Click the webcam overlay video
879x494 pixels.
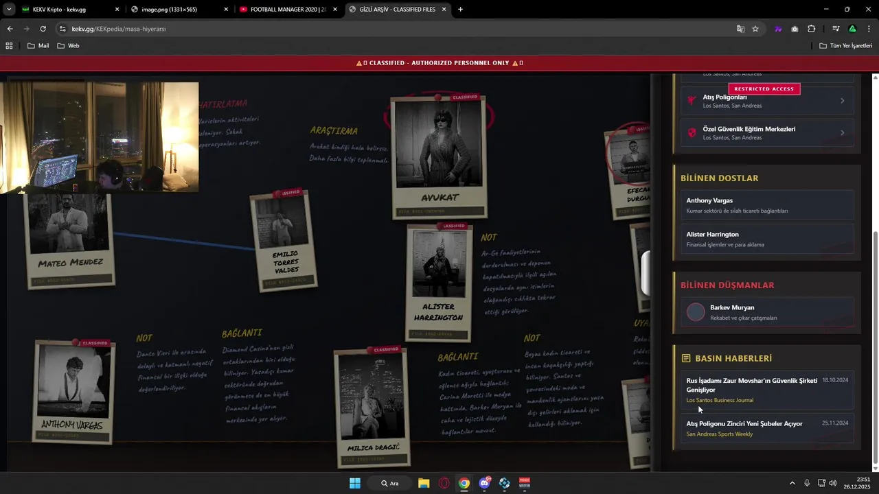point(100,137)
